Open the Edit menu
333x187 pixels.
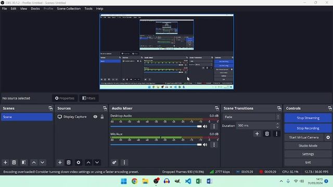tap(14, 9)
